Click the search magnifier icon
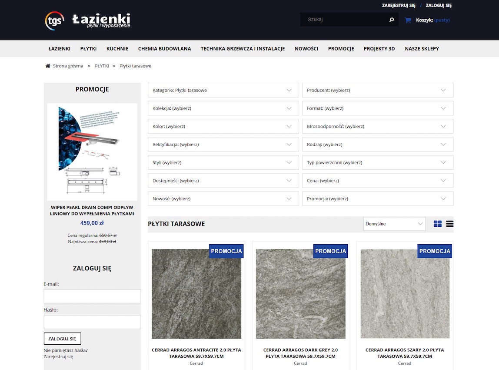The height and width of the screenshot is (370, 499). 391,20
